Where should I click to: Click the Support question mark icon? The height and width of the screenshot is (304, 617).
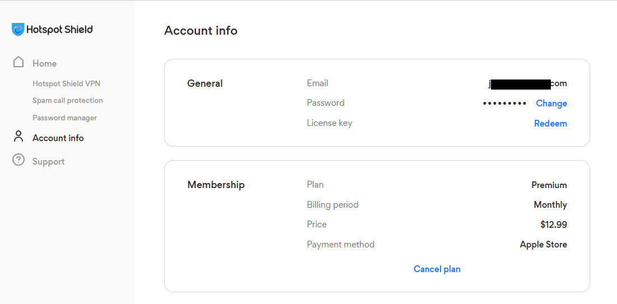click(18, 160)
